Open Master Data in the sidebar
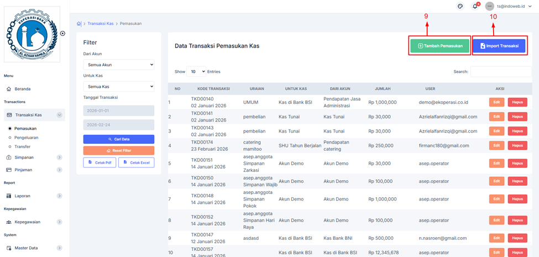Image resolution: width=539 pixels, height=257 pixels. (26, 248)
